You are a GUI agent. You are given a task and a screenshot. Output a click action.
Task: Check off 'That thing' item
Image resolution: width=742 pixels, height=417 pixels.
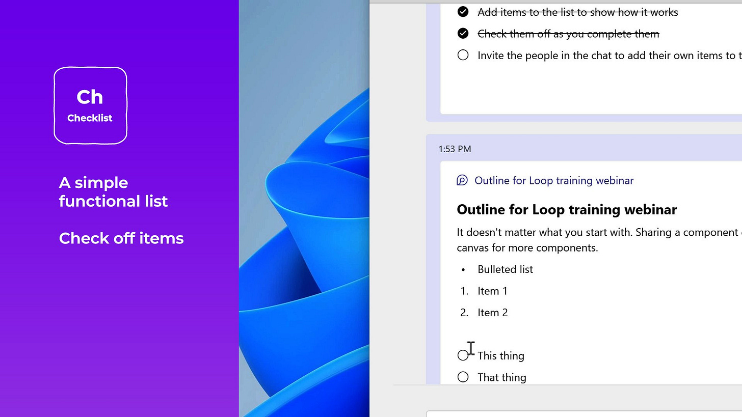point(463,377)
